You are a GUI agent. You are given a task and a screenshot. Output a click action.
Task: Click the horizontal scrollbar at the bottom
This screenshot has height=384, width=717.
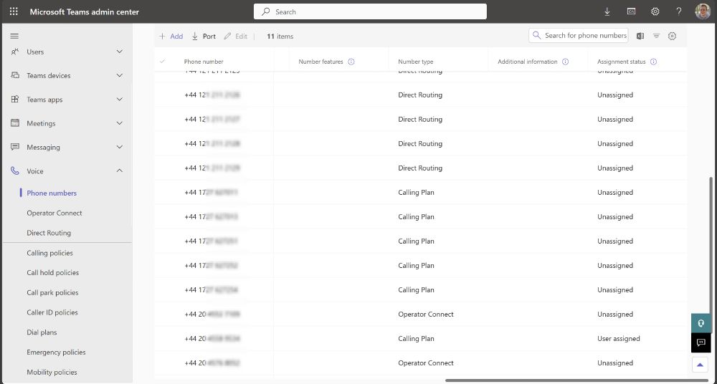[578, 380]
